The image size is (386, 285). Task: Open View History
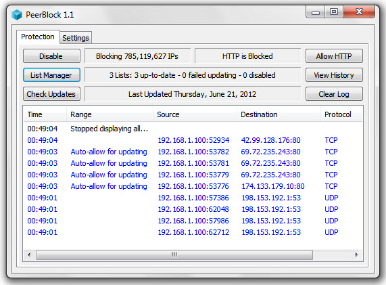pyautogui.click(x=334, y=75)
